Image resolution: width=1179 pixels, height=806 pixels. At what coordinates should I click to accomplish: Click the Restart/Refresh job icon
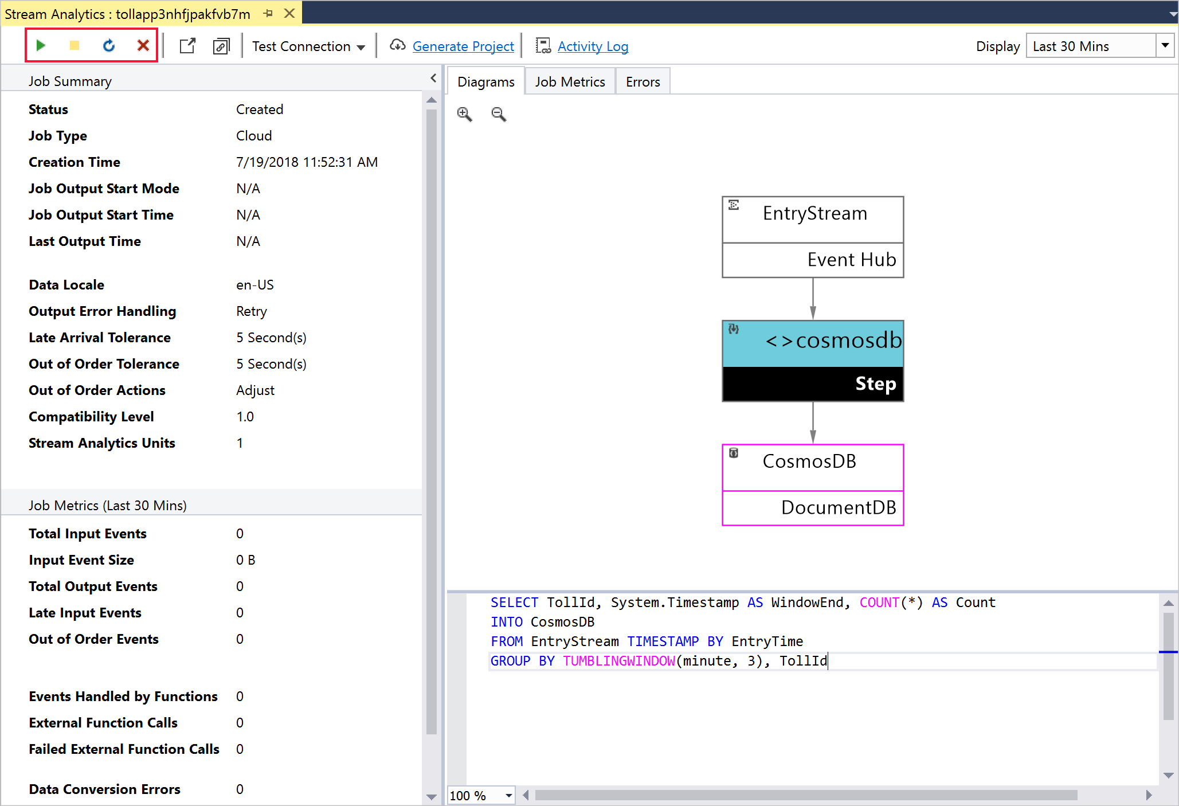pos(108,45)
